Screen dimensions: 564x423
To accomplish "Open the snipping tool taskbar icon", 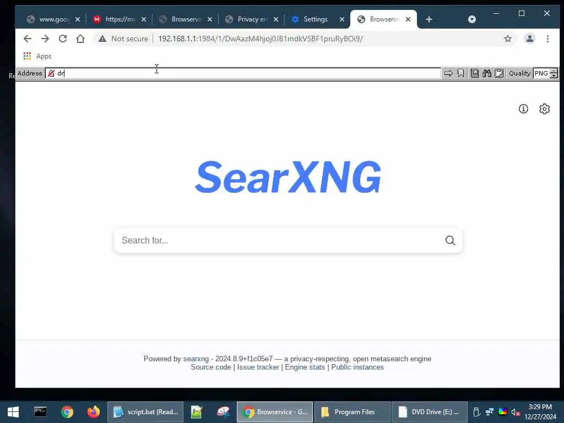I will point(223,412).
